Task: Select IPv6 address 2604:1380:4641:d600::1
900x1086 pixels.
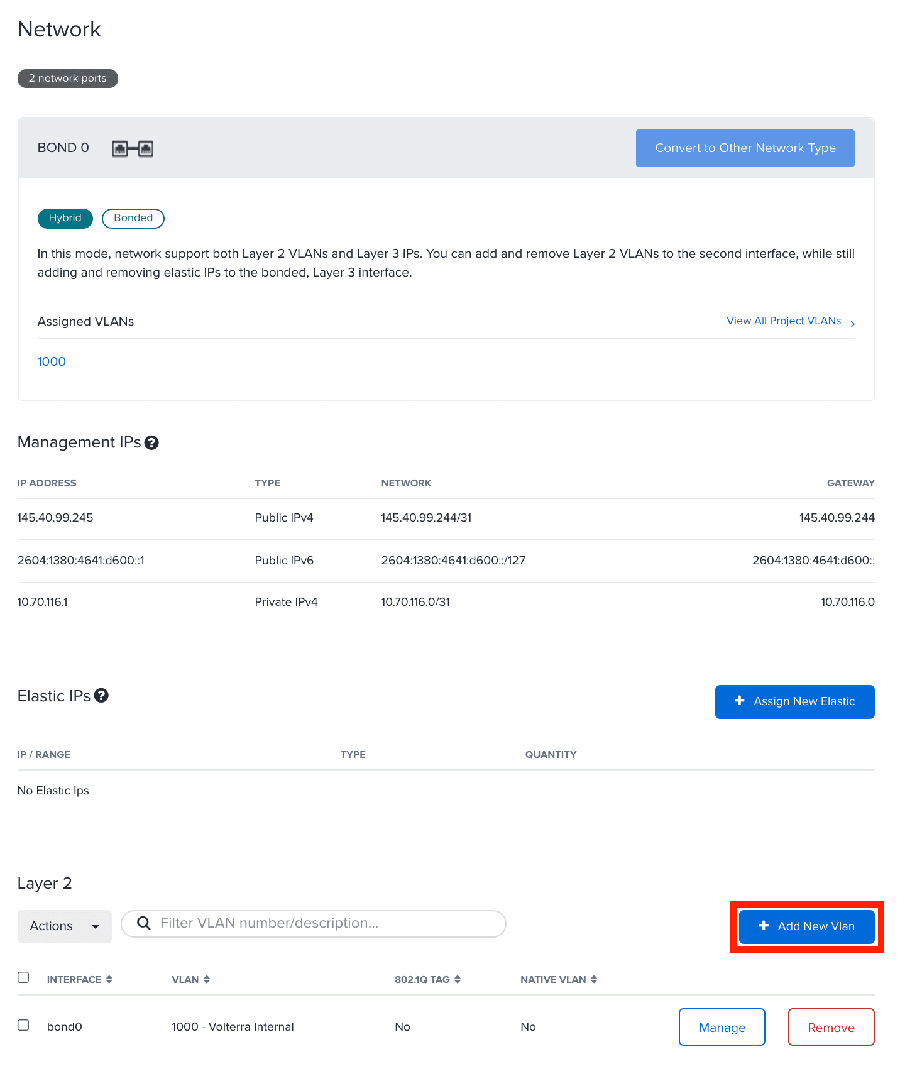Action: coord(81,561)
